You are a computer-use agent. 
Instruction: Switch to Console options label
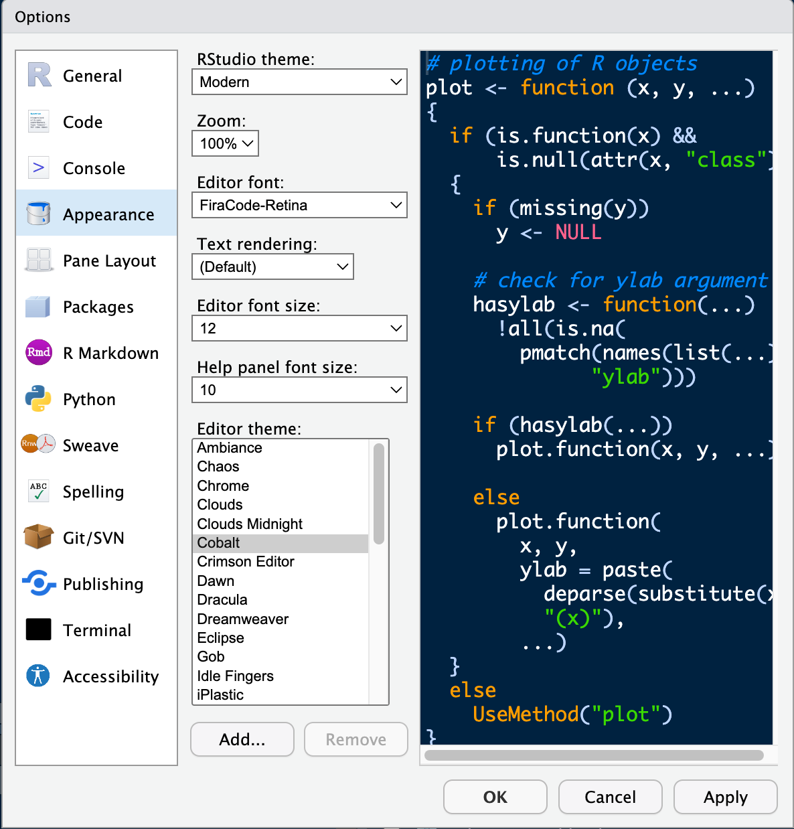(x=94, y=168)
